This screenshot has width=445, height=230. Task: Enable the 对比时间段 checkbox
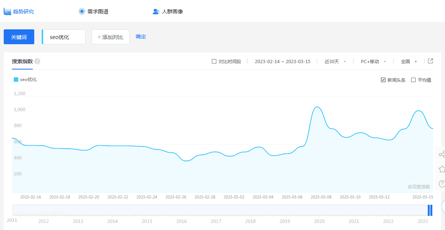[214, 61]
